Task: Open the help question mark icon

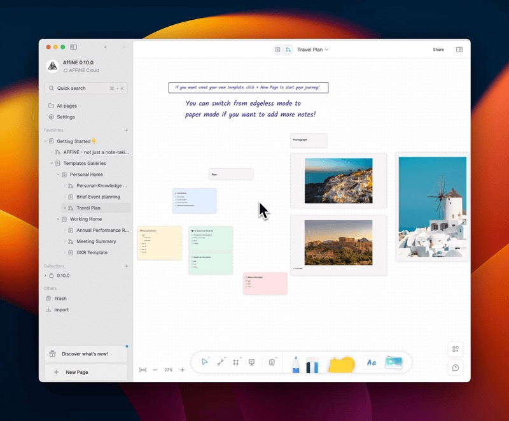Action: (x=456, y=367)
